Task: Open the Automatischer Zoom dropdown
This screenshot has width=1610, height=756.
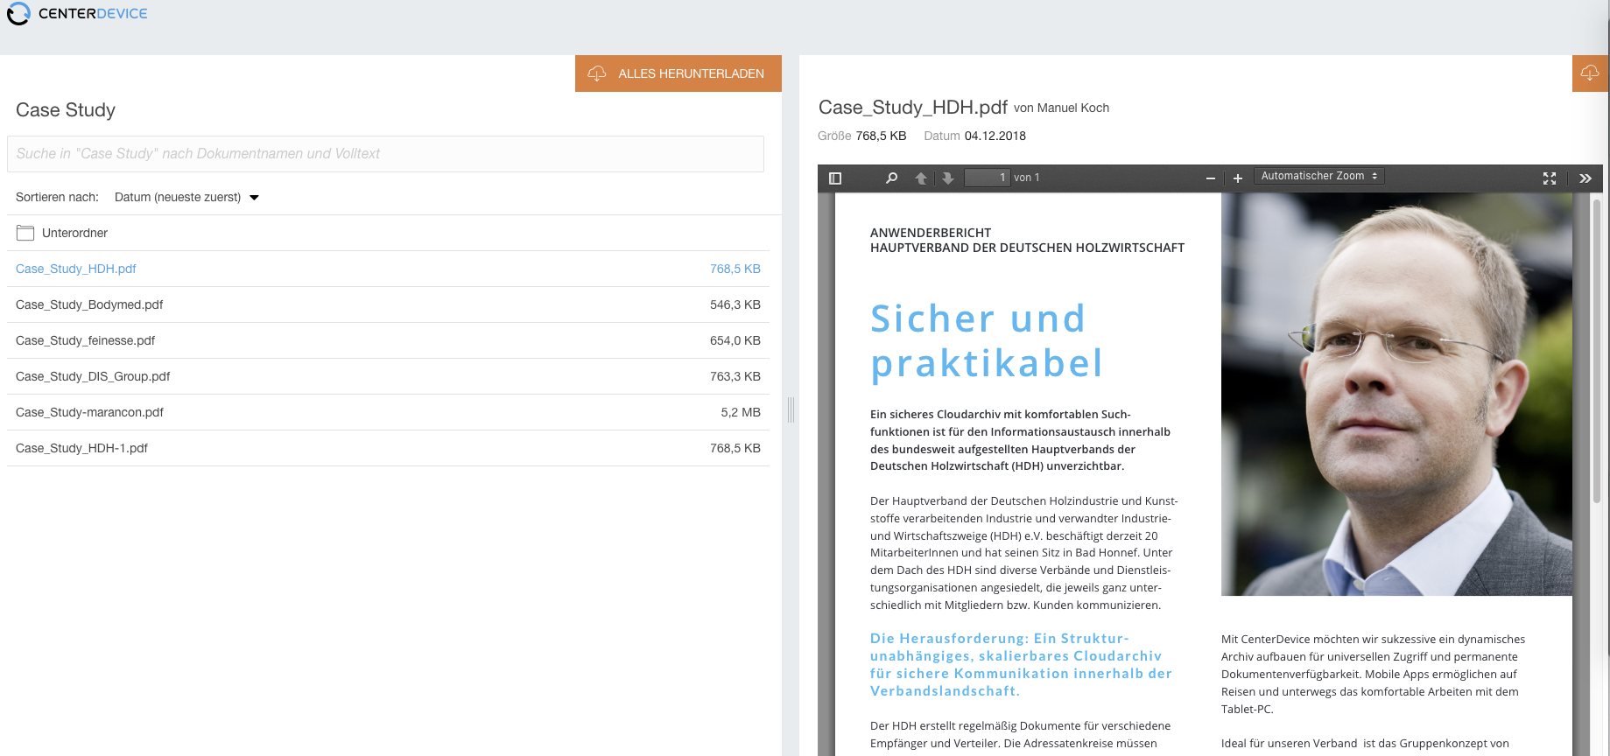Action: point(1318,176)
